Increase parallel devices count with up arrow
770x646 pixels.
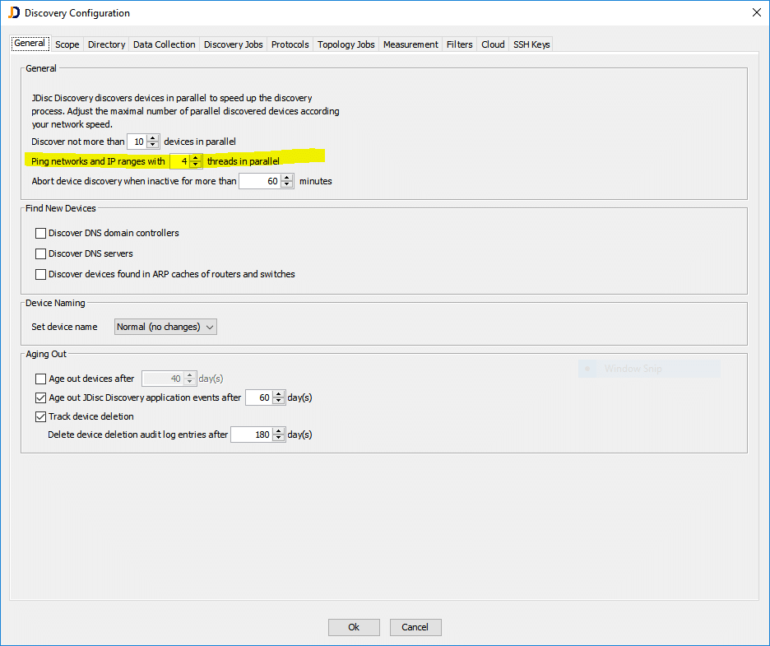(152, 138)
